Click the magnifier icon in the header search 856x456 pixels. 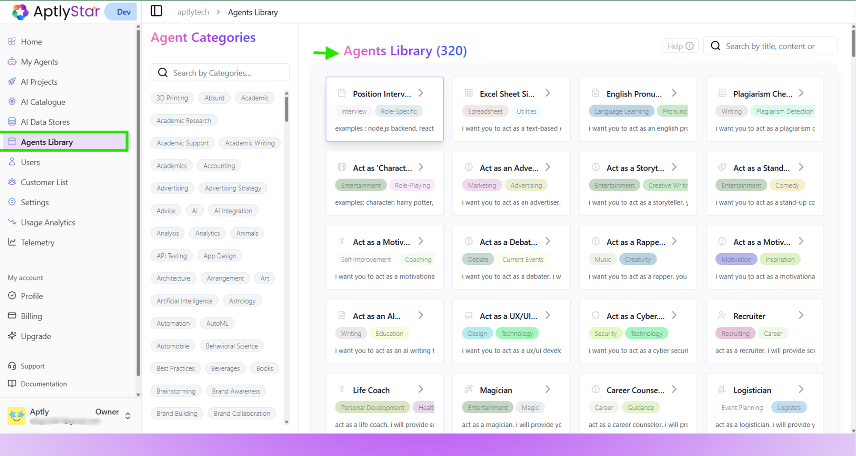tap(715, 45)
